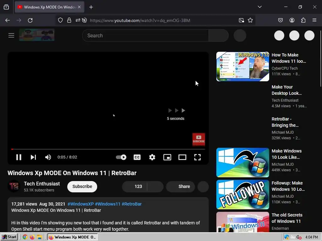This screenshot has width=322, height=241.
Task: Open picture-in-picture from address bar
Action: coord(241,20)
